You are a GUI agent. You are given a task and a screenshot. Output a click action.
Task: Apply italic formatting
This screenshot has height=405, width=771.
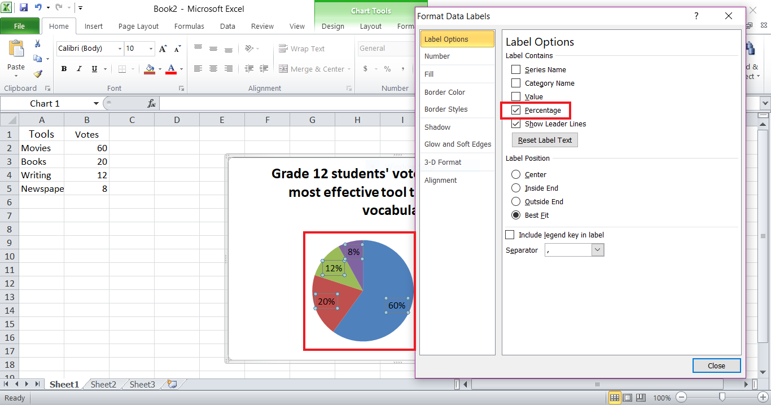[79, 68]
